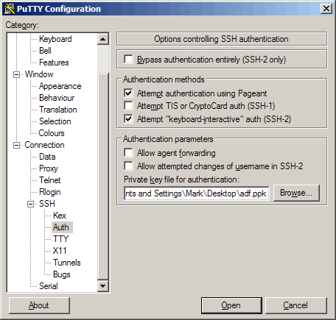Screen dimensions: 336x320
Task: Collapse the Window tree node
Action: (16, 74)
